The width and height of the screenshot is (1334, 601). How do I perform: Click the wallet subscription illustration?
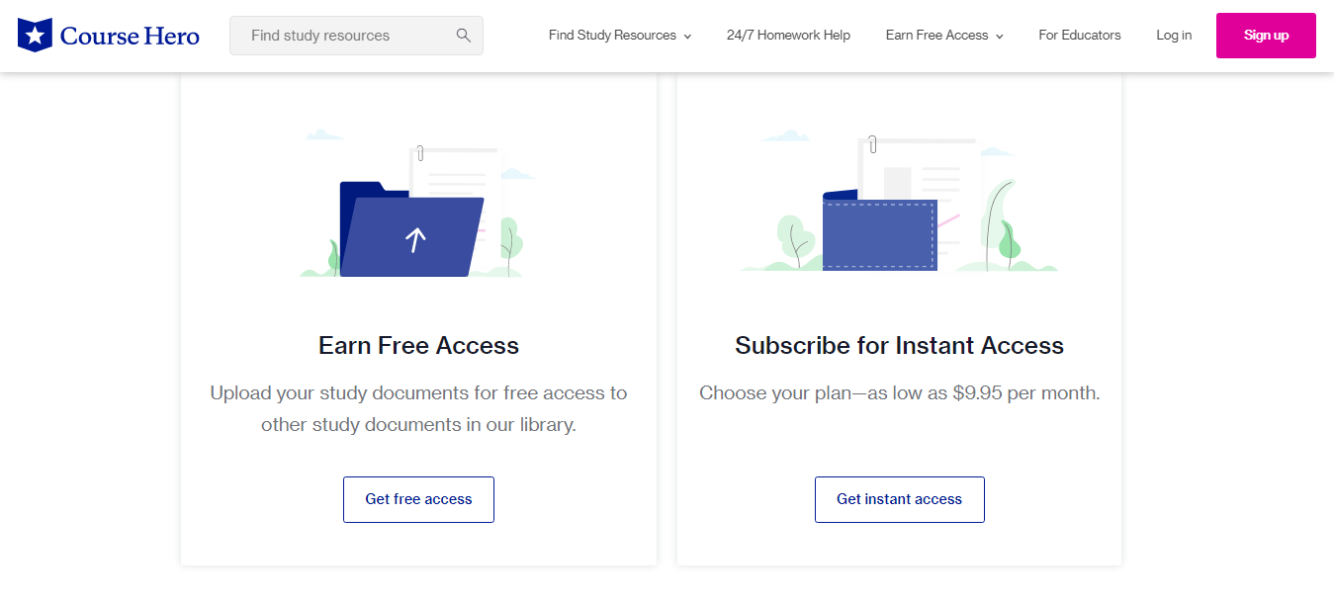tap(879, 233)
